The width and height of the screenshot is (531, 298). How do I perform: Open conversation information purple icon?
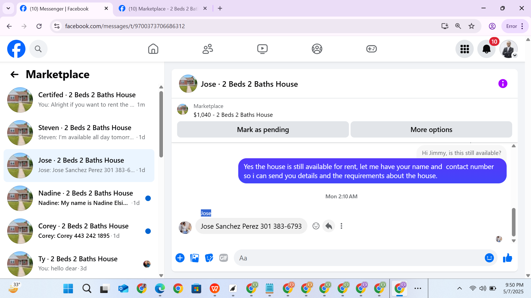pyautogui.click(x=503, y=83)
